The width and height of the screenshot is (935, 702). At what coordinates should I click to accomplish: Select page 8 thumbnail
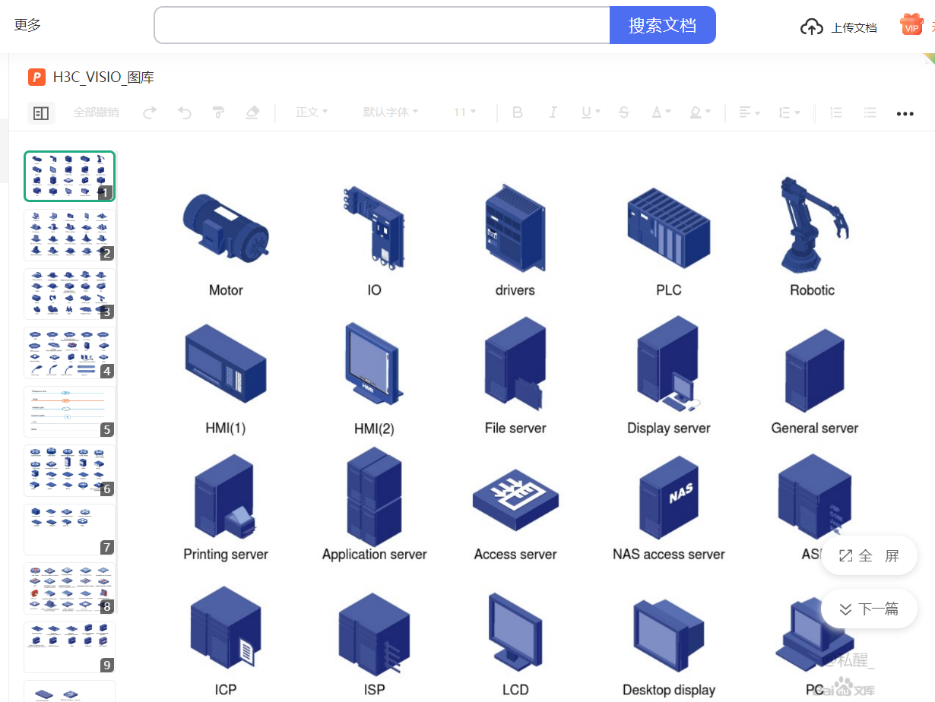pyautogui.click(x=69, y=589)
